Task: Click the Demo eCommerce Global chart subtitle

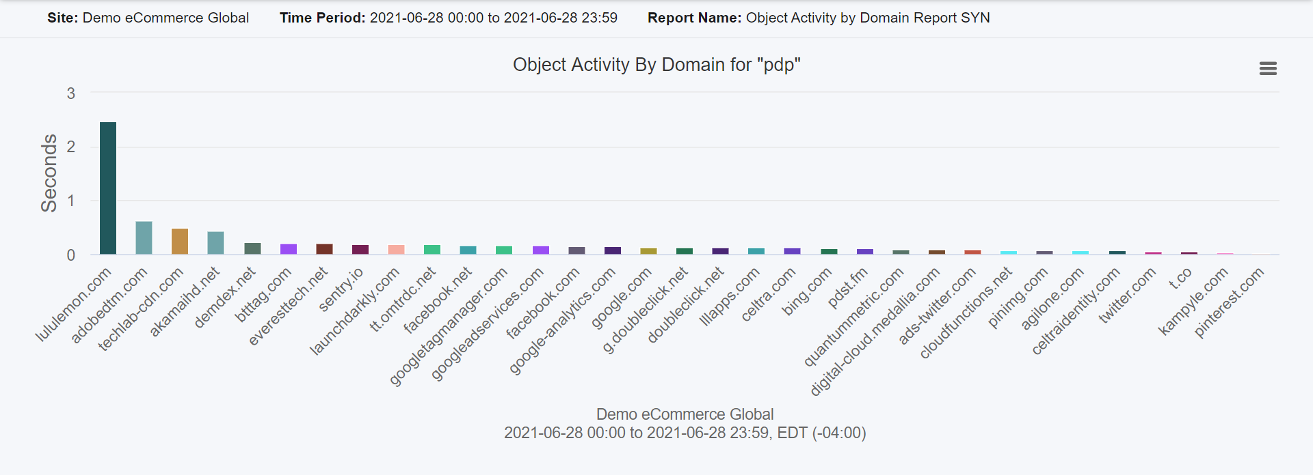Action: tap(685, 414)
